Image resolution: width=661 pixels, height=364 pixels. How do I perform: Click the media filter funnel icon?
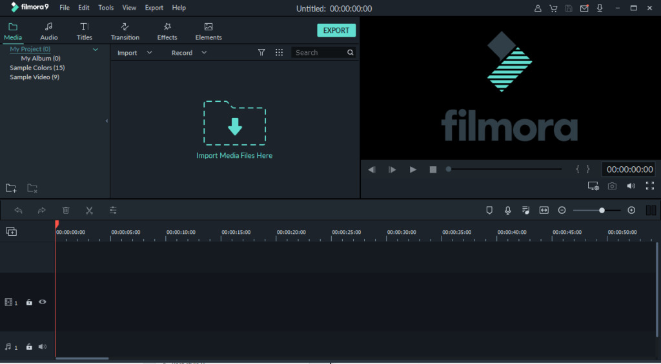tap(261, 52)
